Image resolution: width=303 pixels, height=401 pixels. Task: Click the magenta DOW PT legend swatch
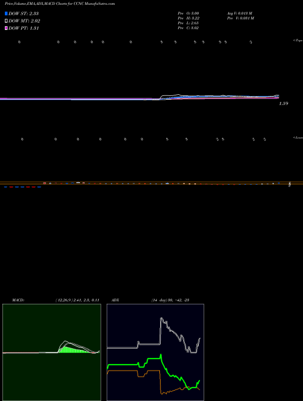pos(6,28)
